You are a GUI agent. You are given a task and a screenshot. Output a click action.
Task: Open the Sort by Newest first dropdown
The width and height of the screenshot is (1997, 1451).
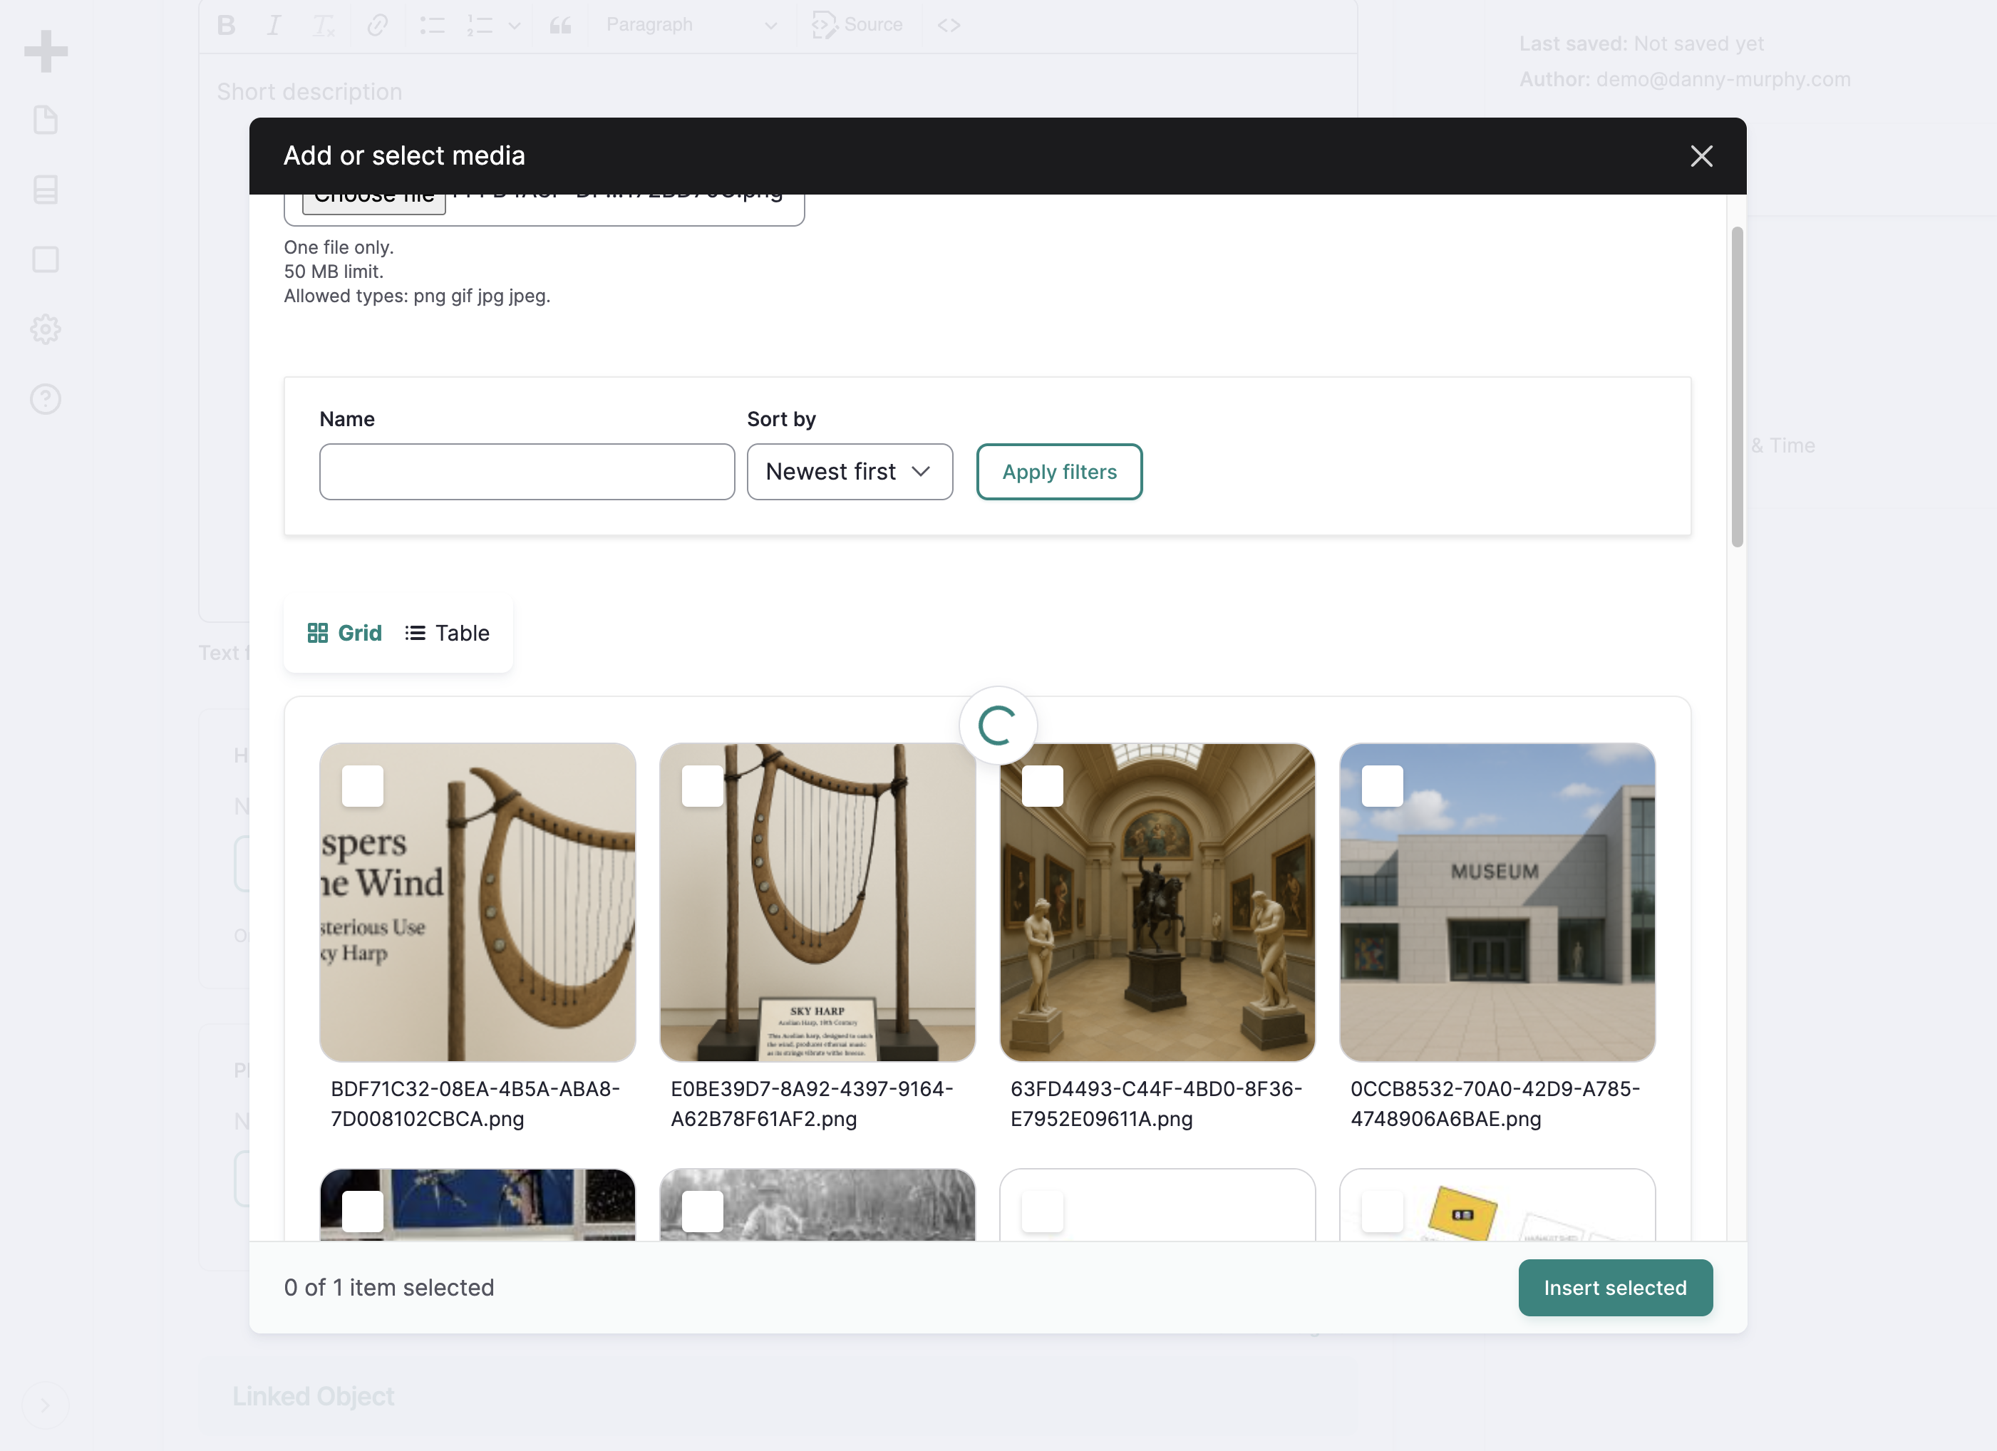[850, 472]
